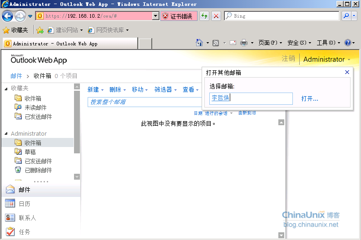Viewport: 361px width, 240px height.
Task: Refresh the page with the green arrows icon
Action: (204, 16)
